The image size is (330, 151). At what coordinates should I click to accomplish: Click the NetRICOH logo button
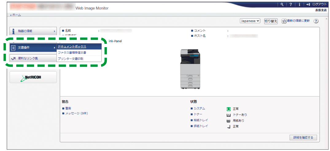point(33,77)
